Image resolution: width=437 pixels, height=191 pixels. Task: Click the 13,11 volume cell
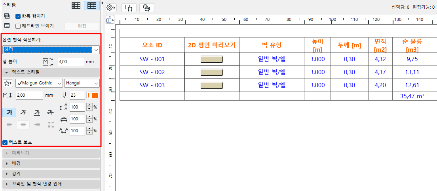pyautogui.click(x=412, y=72)
